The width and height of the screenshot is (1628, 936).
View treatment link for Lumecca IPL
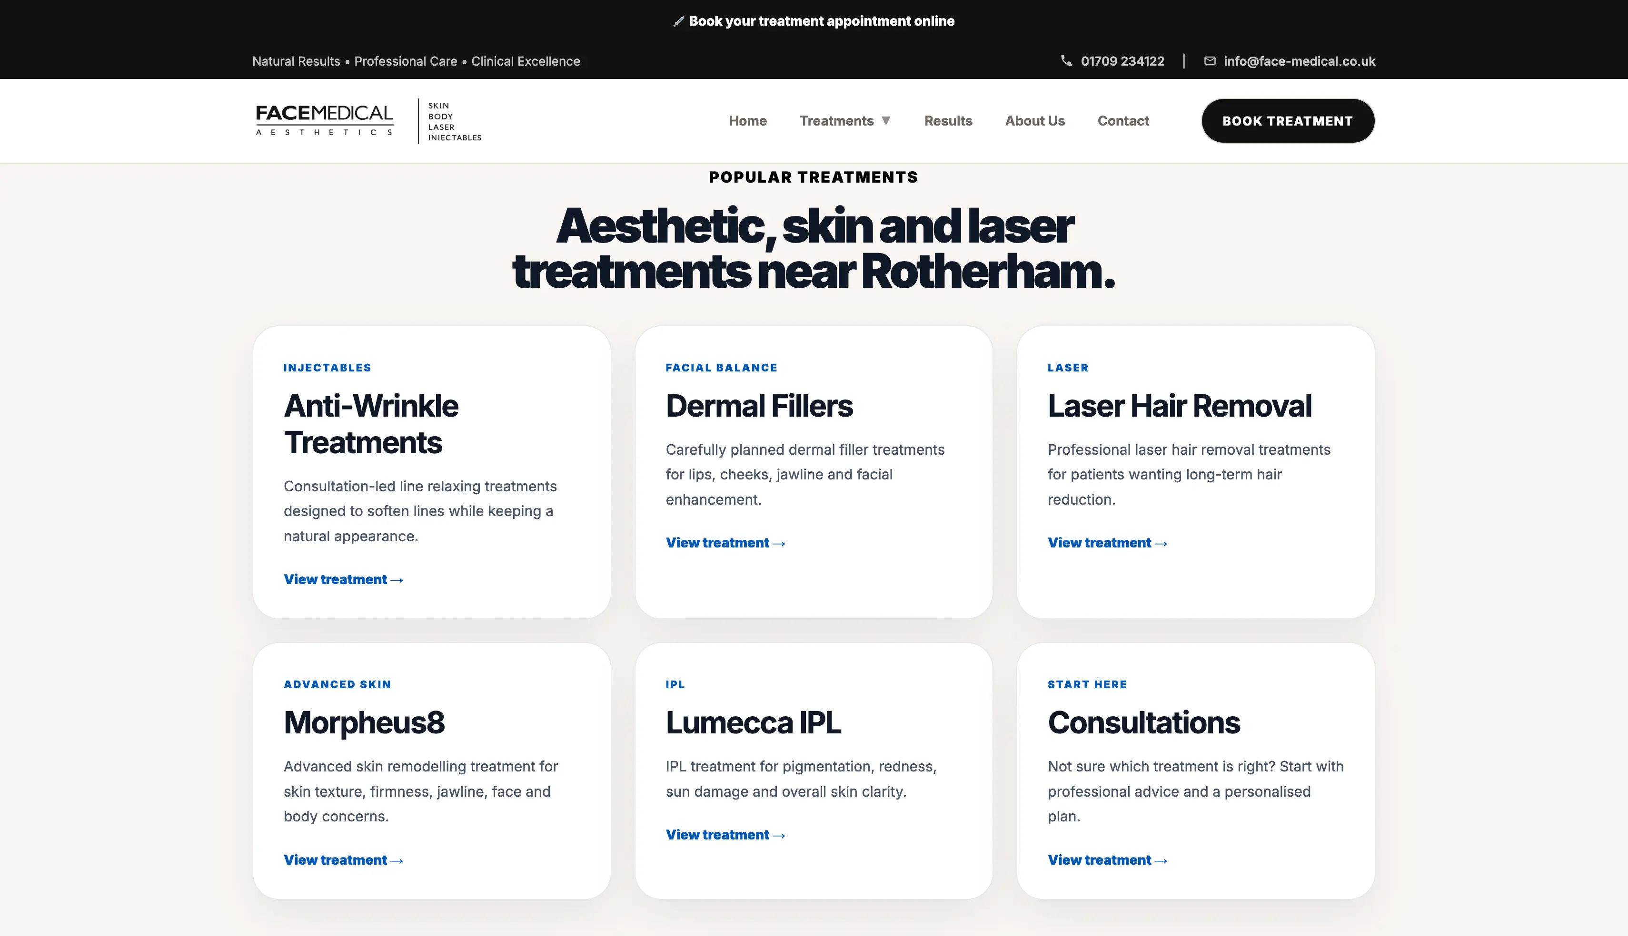[x=725, y=834]
